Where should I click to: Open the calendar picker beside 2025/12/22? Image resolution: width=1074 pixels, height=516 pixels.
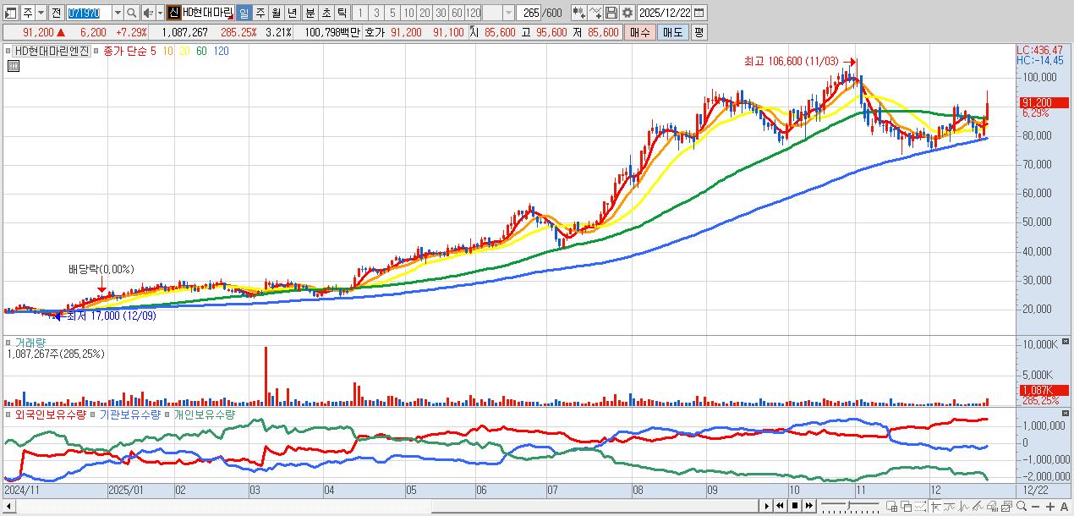[x=700, y=13]
